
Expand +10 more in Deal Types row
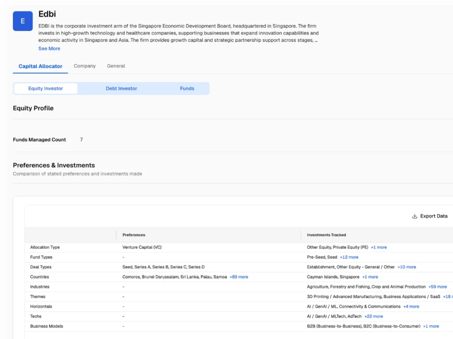tap(407, 267)
